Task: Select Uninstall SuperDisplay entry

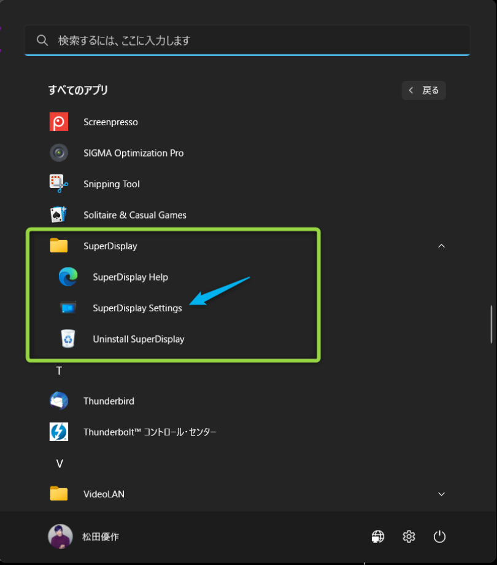Action: click(x=139, y=339)
